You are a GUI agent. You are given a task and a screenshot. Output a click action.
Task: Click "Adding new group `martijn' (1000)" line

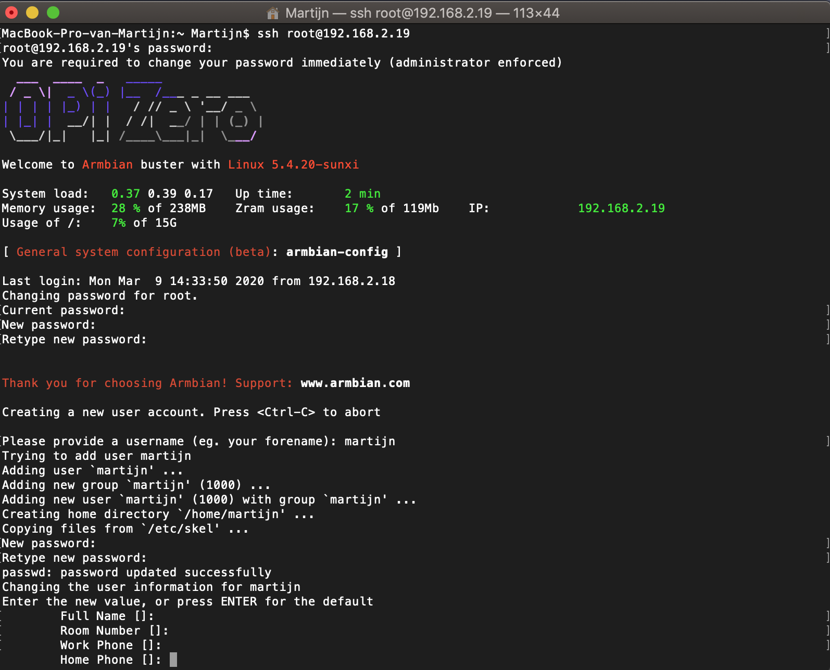136,485
